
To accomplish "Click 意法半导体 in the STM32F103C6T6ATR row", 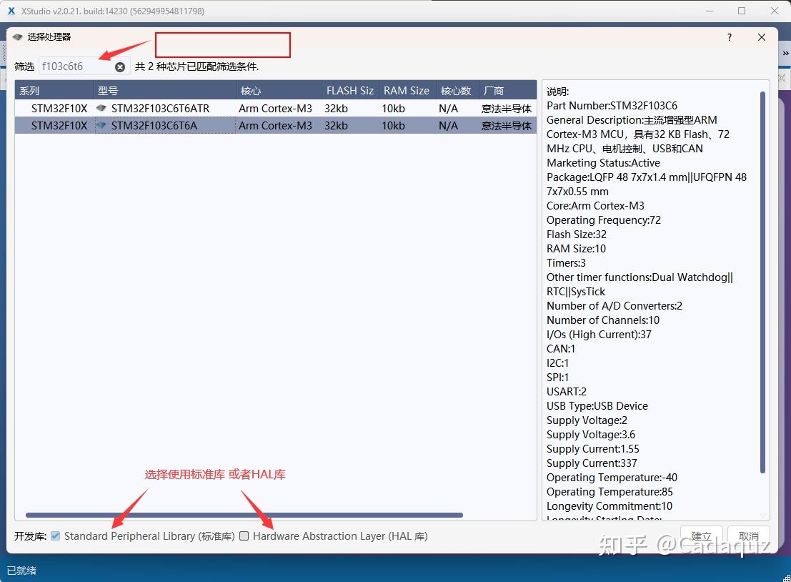I will click(507, 109).
